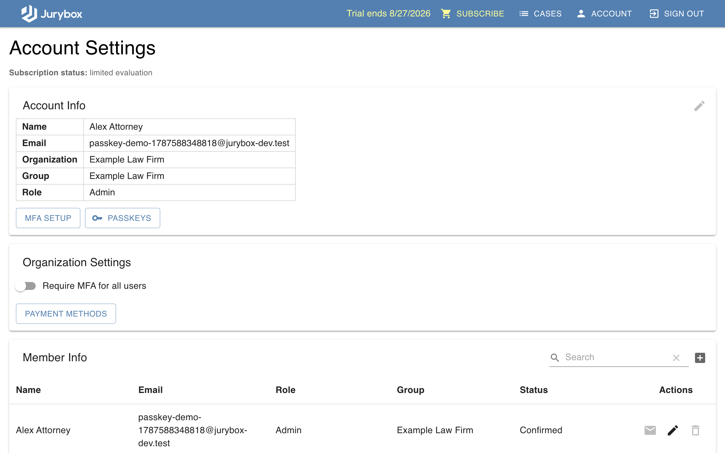This screenshot has height=453, width=725.
Task: Click Example Law Firm in member row
Action: [x=435, y=430]
